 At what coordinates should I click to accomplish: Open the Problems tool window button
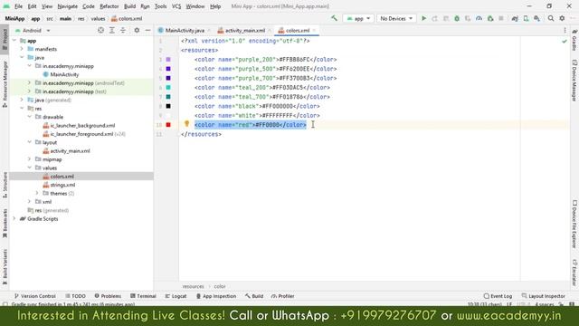108,296
